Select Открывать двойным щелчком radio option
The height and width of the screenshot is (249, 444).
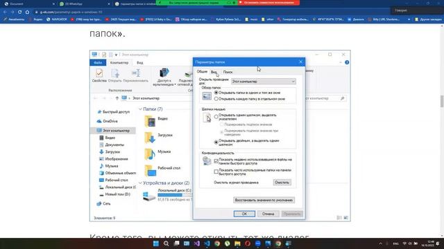216,142
